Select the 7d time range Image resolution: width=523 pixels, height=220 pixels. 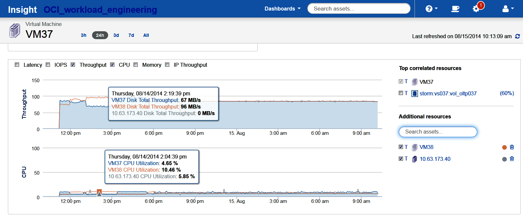tap(131, 35)
